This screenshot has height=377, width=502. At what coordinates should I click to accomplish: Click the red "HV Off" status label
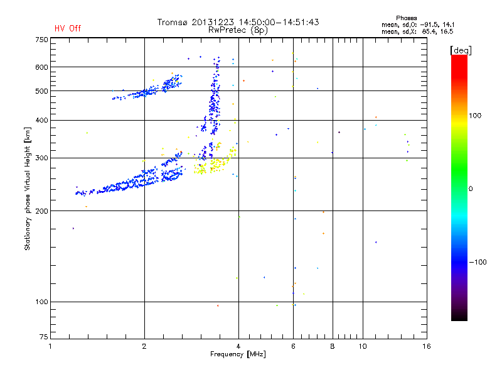68,28
